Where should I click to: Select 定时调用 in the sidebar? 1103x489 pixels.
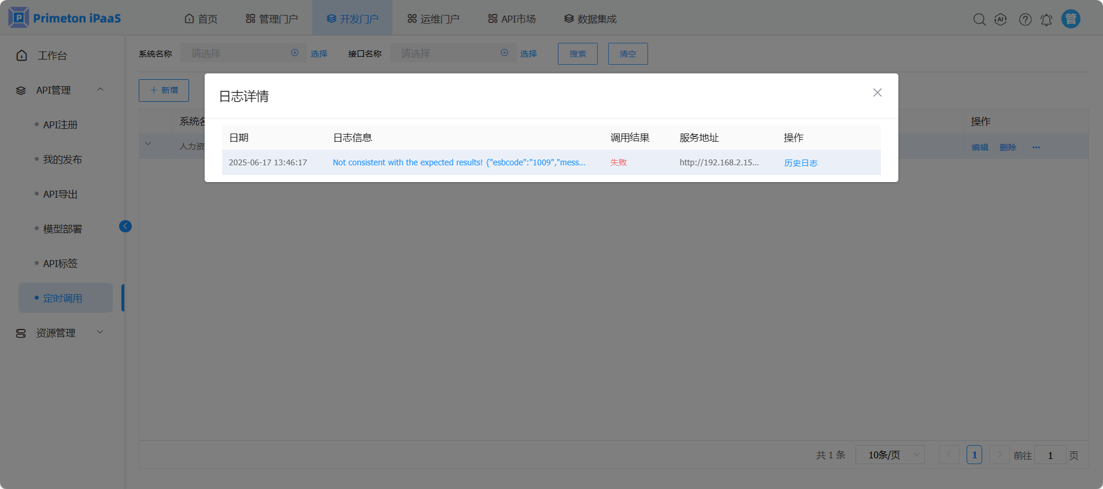point(62,298)
